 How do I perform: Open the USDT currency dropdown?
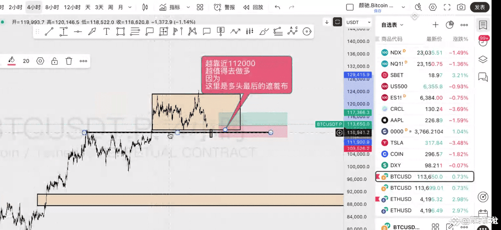[x=358, y=22]
